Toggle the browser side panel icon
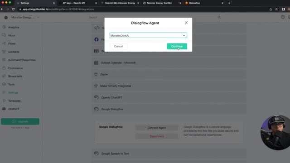This screenshot has height=163, width=290. (283, 9)
